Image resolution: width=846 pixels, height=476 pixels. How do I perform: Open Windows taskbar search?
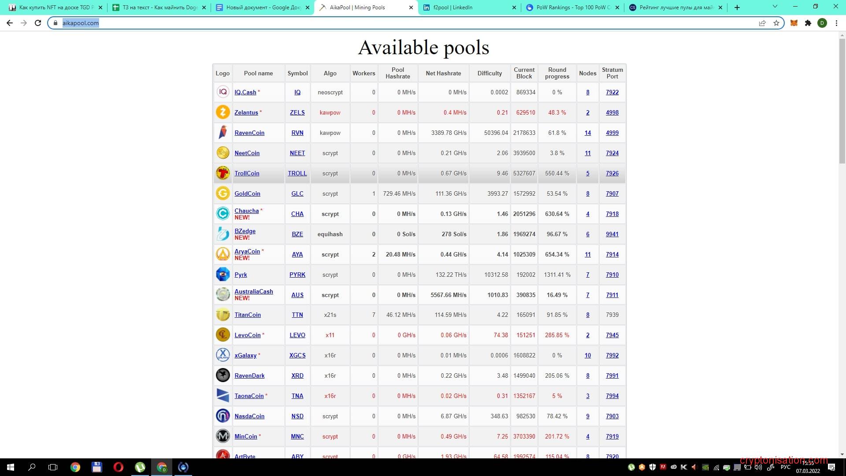[x=32, y=467]
